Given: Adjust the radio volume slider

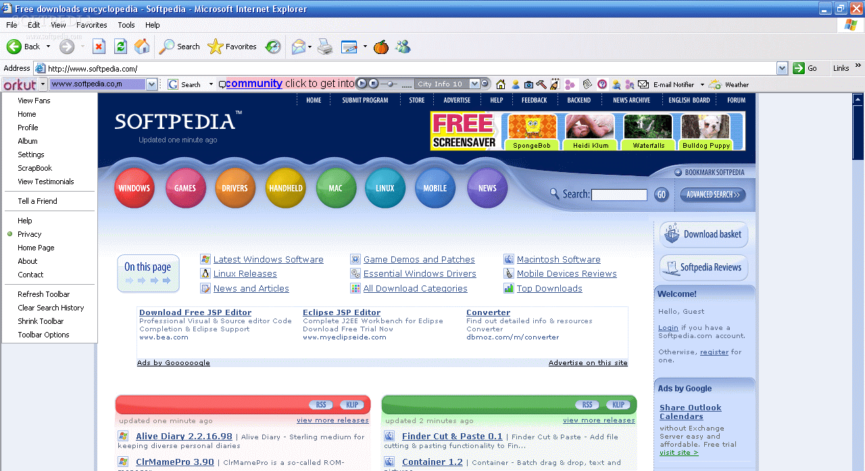Looking at the screenshot, I should (390, 84).
